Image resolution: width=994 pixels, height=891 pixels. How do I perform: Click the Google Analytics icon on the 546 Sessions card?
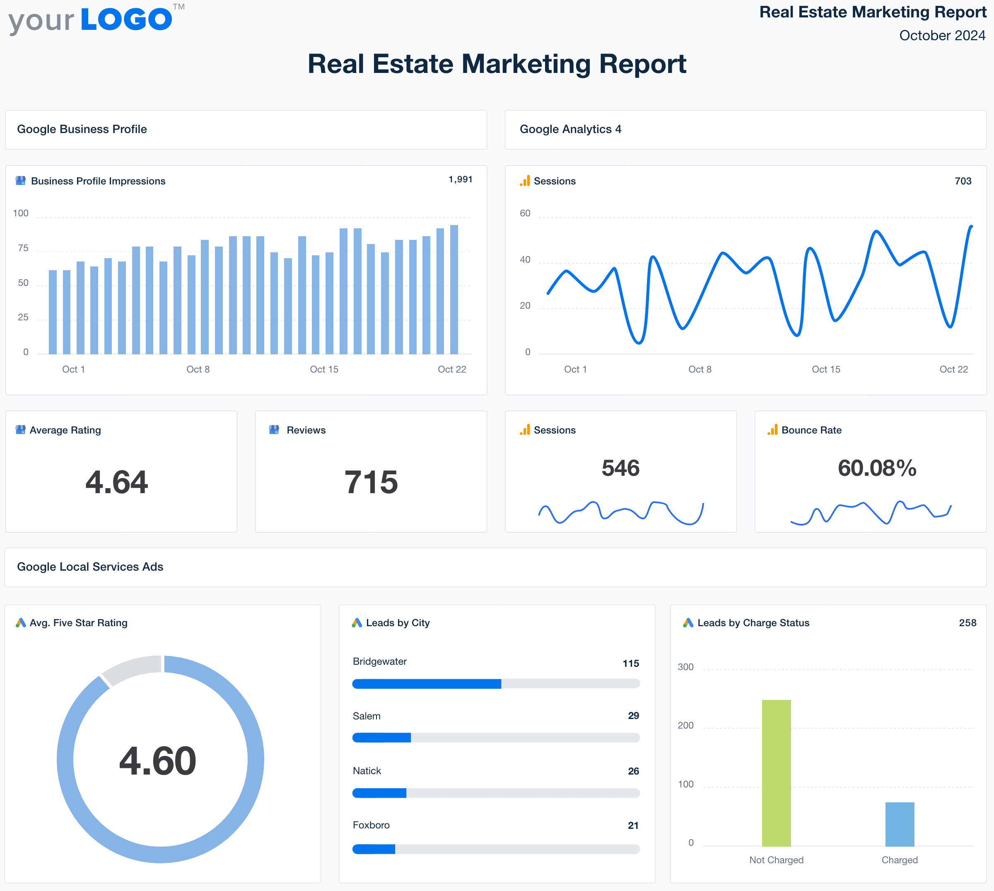click(524, 430)
